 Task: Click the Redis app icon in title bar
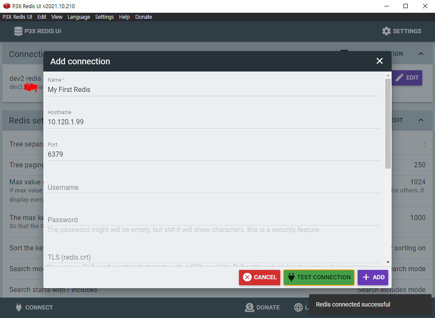click(x=7, y=6)
